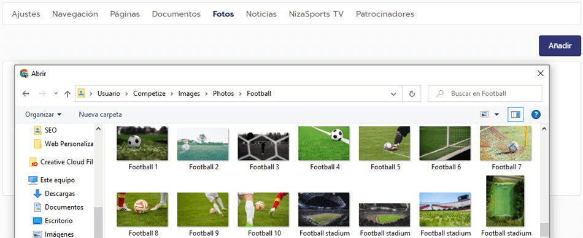Image resolution: width=583 pixels, height=238 pixels.
Task: Change view with the view icon
Action: click(484, 115)
